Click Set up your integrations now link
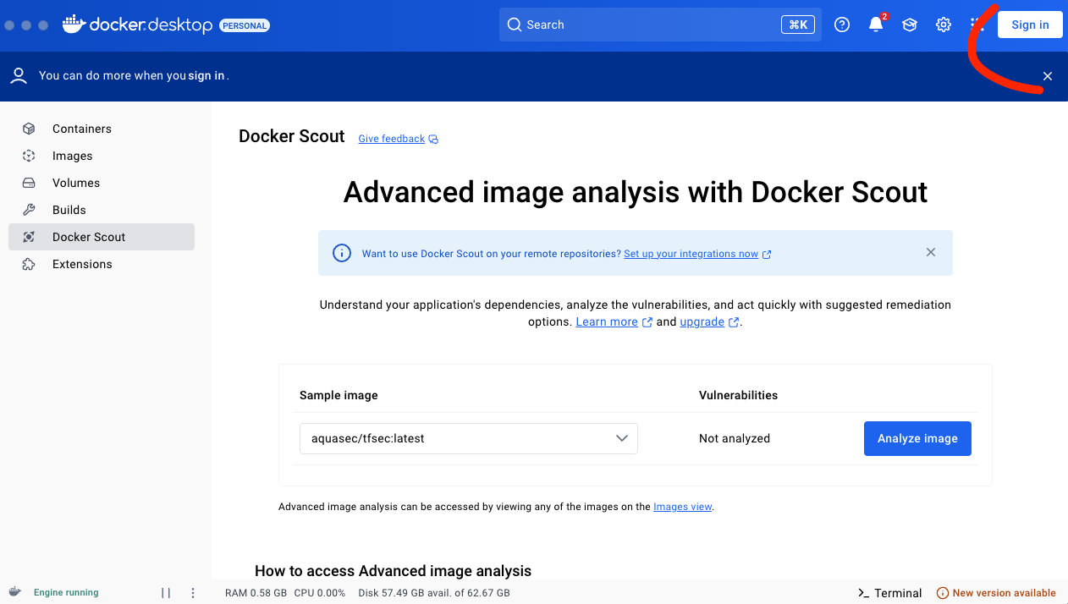This screenshot has height=604, width=1068. (691, 254)
